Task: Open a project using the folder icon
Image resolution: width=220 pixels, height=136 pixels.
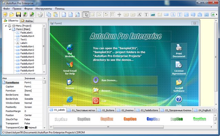Action: (x=12, y=14)
